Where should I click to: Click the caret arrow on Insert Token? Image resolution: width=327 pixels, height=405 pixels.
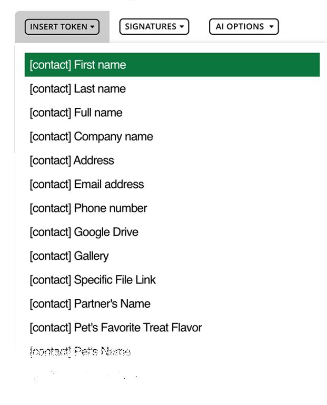coord(92,27)
